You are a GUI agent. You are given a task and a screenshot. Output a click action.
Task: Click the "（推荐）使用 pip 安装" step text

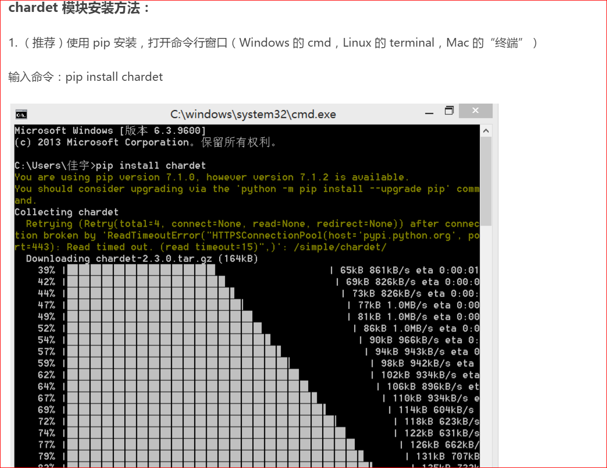80,43
